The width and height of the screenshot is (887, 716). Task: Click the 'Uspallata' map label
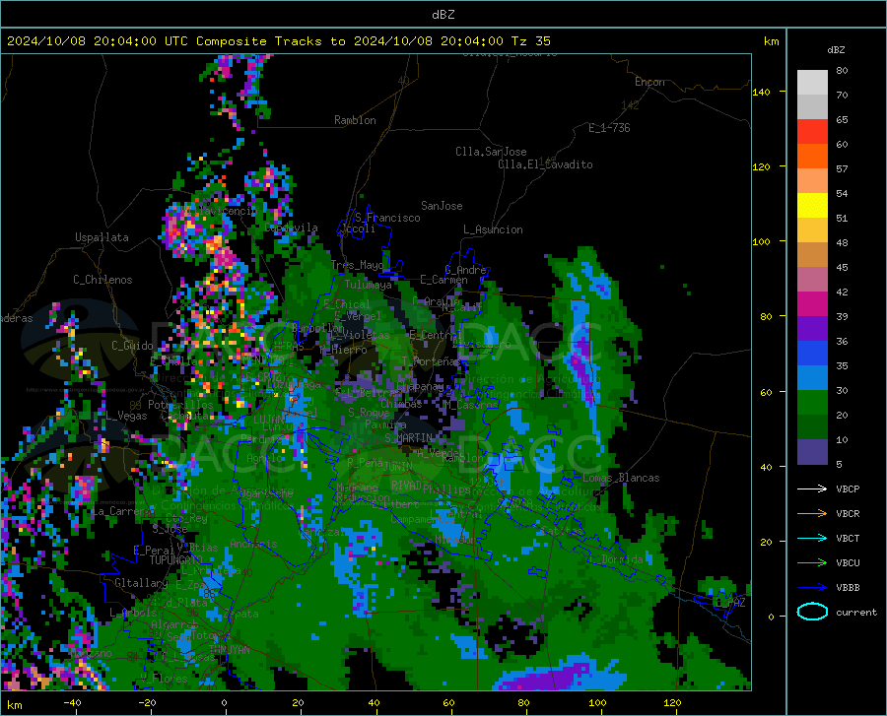coord(102,237)
